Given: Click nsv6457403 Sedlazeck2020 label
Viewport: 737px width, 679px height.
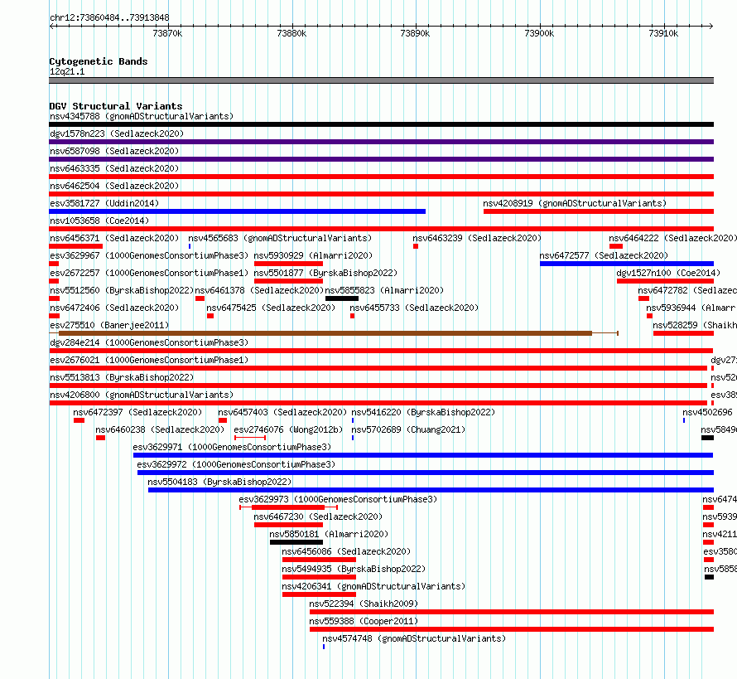Looking at the screenshot, I should click(x=282, y=412).
